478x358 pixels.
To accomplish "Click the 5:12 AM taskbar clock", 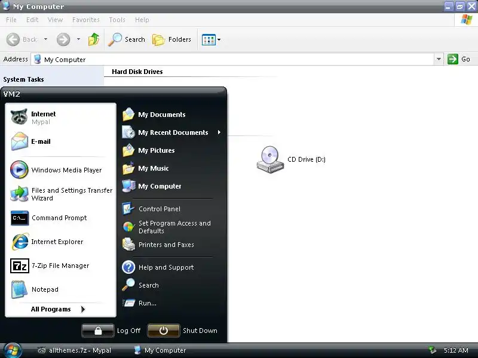I will tap(456, 350).
